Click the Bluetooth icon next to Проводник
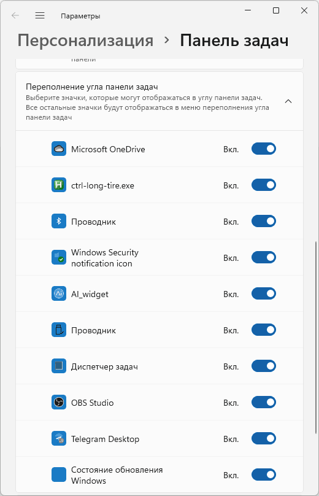The image size is (319, 496). tap(59, 221)
